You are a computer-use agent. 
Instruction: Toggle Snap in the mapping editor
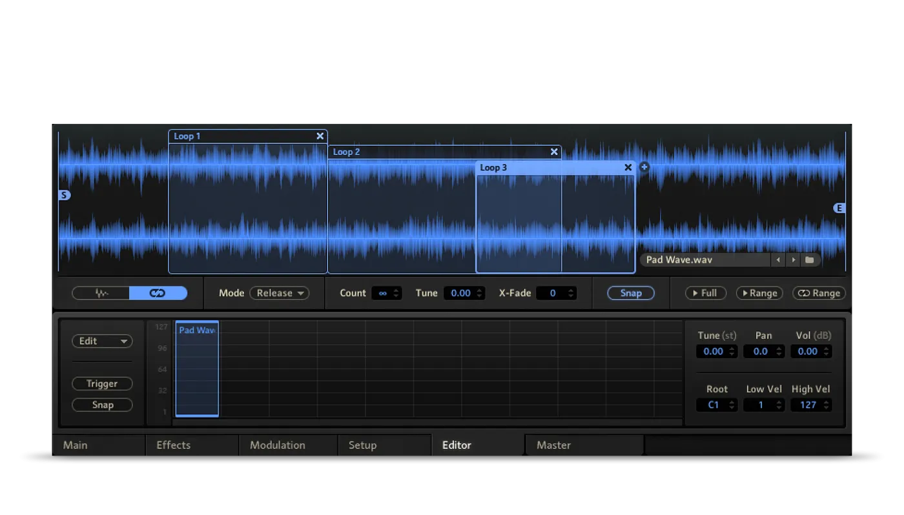102,405
